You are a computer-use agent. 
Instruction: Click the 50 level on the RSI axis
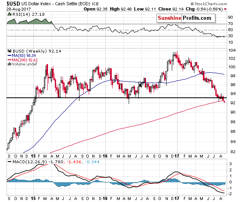click(x=230, y=29)
